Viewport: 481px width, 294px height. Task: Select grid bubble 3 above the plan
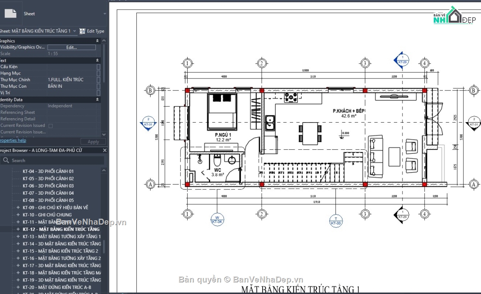pyautogui.click(x=365, y=63)
